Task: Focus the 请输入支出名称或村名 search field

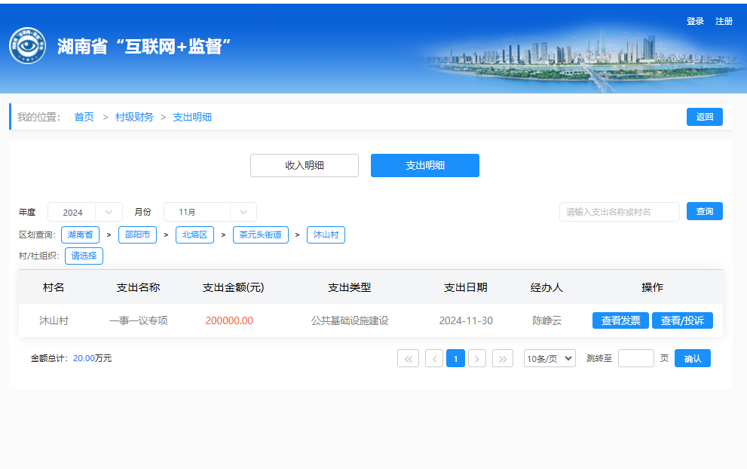Action: [x=620, y=212]
